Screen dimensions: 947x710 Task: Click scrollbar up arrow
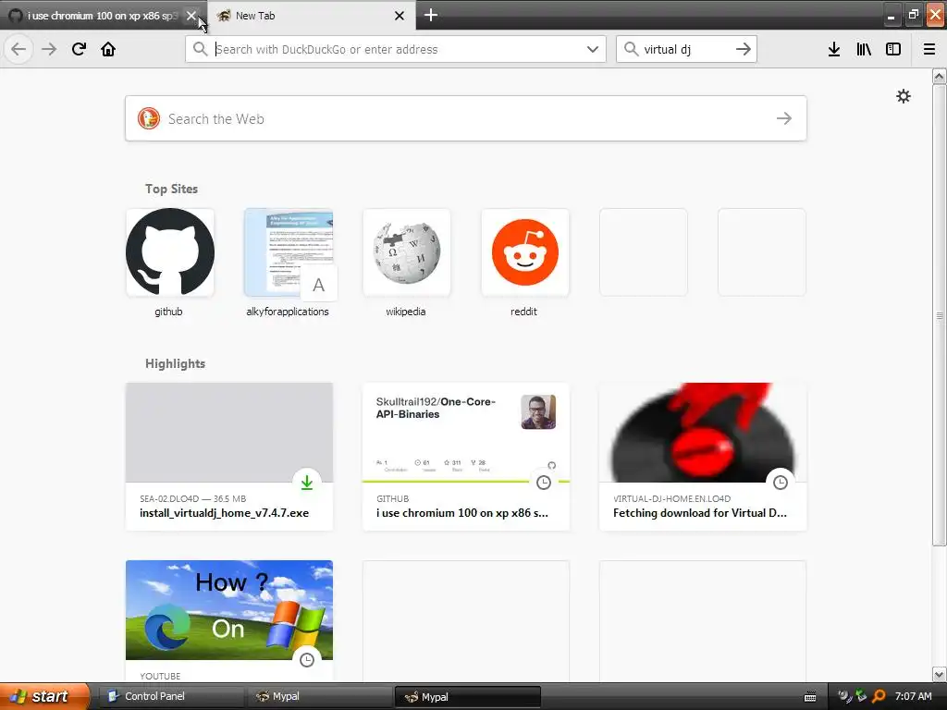point(940,76)
